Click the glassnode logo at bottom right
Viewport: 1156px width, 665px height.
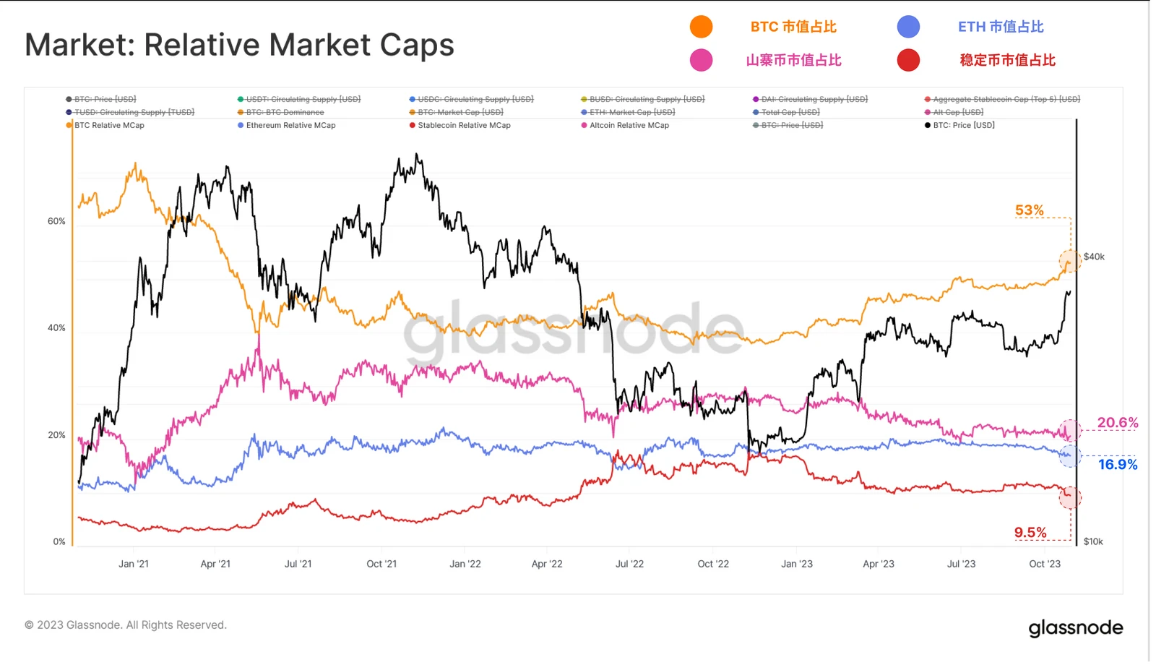click(x=1076, y=627)
